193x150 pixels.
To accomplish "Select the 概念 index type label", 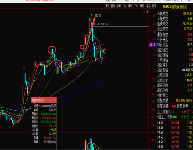I will [x=178, y=100].
